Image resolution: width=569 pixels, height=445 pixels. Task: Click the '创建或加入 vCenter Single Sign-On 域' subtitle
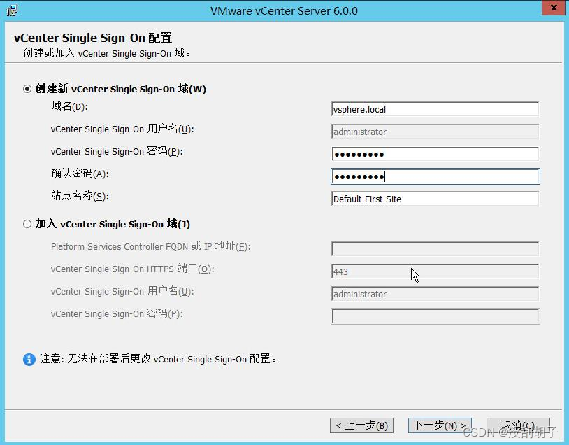107,53
